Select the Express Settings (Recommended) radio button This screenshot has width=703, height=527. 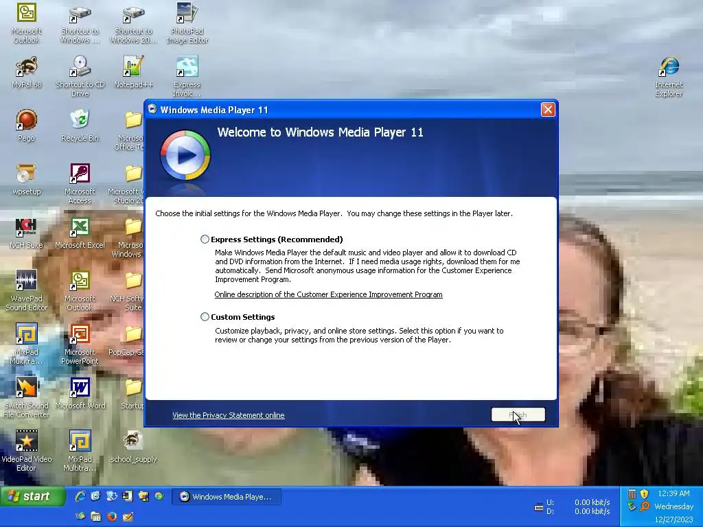coord(205,239)
